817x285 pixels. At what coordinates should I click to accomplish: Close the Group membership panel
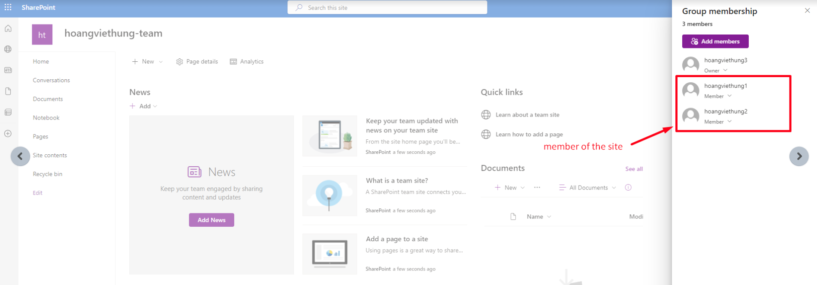tap(807, 11)
